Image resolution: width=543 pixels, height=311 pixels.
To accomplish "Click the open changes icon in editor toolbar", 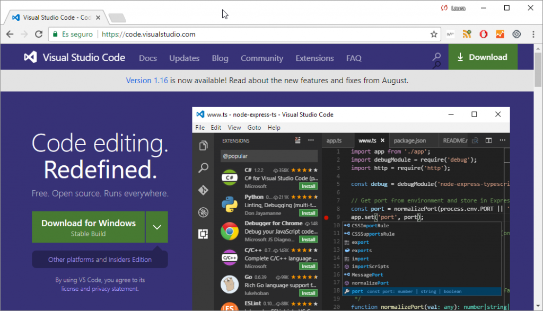I will 475,140.
